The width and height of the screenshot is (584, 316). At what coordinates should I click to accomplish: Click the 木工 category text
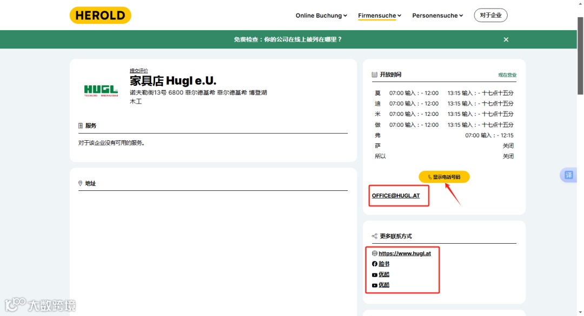[136, 101]
